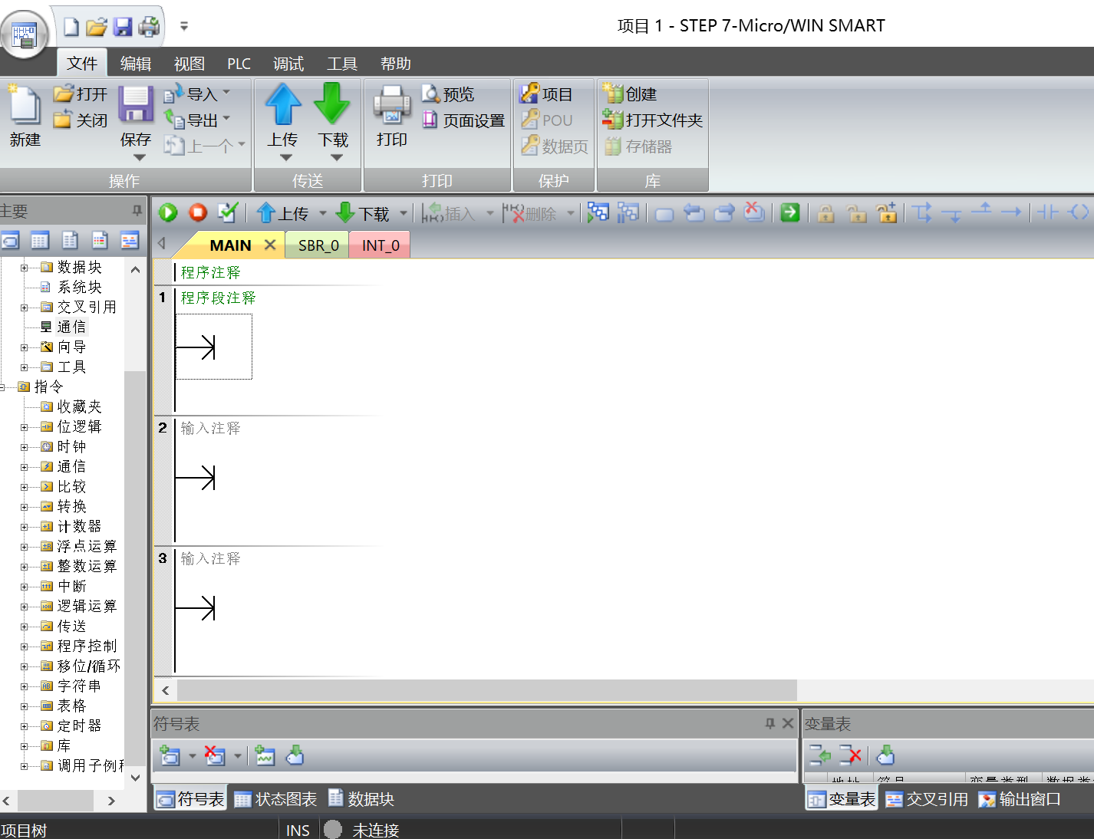
Task: Open the 帮助 ribbon tab
Action: click(396, 64)
